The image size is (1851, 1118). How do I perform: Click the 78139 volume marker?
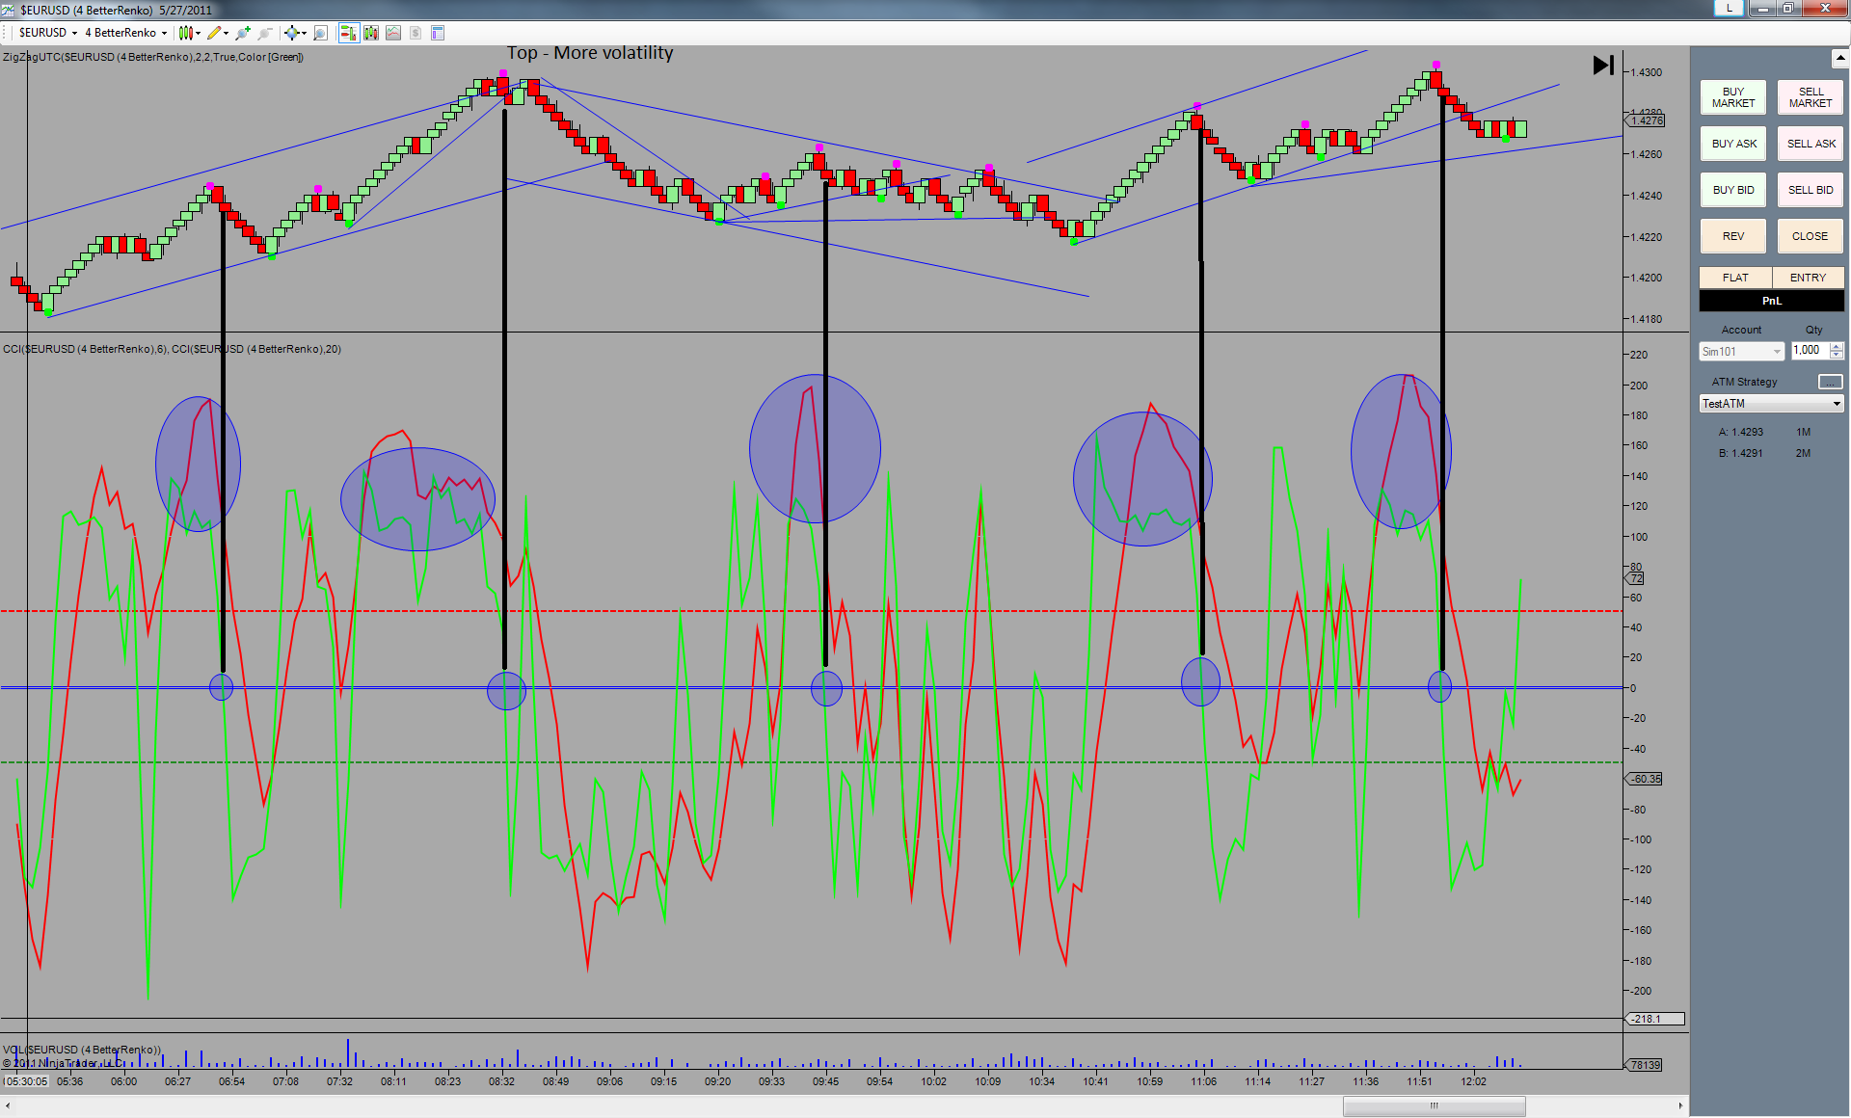click(x=1645, y=1065)
